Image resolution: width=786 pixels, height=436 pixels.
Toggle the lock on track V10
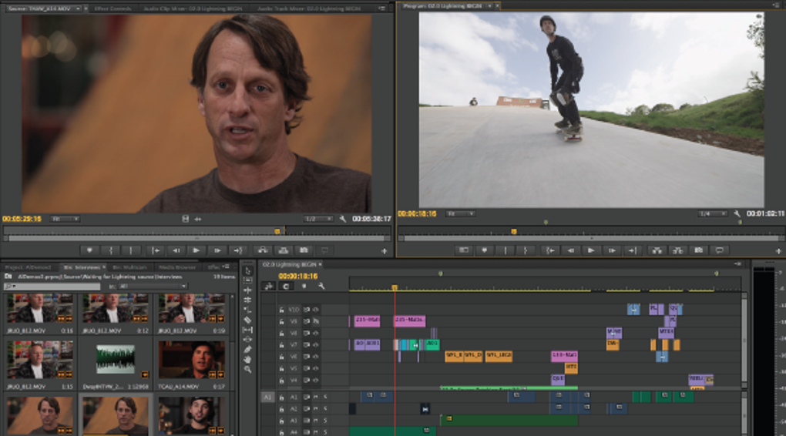pos(281,309)
